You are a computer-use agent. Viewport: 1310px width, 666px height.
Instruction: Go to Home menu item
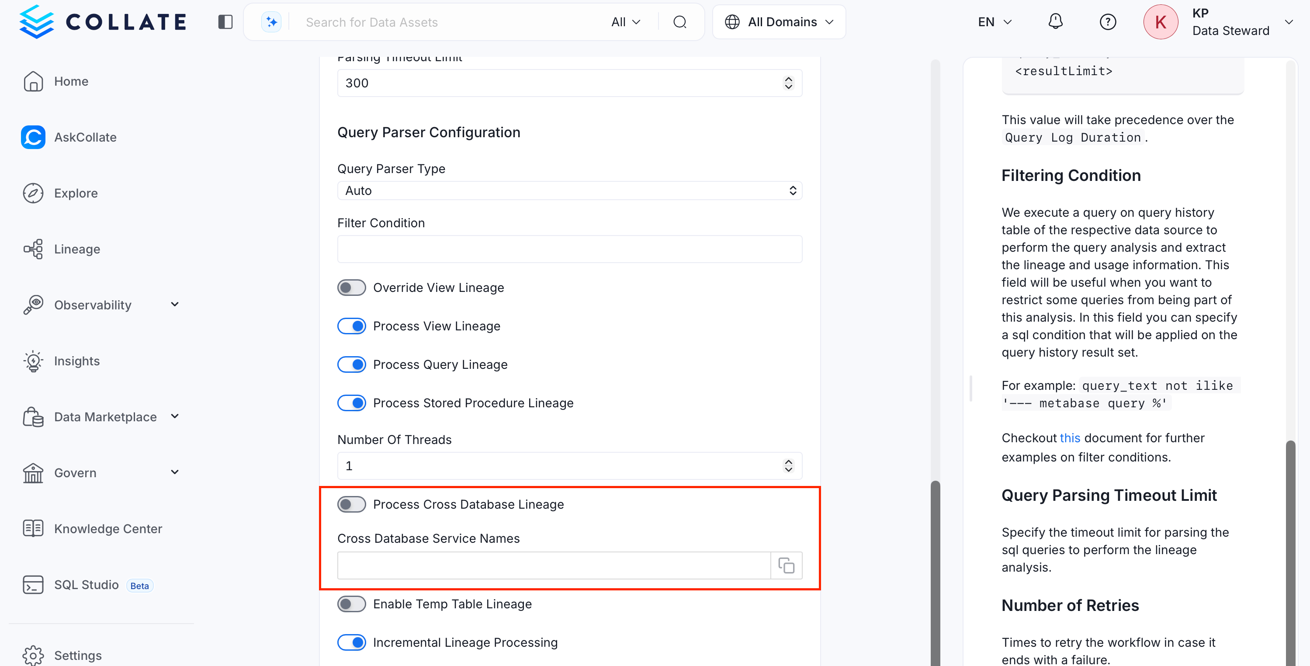[71, 81]
